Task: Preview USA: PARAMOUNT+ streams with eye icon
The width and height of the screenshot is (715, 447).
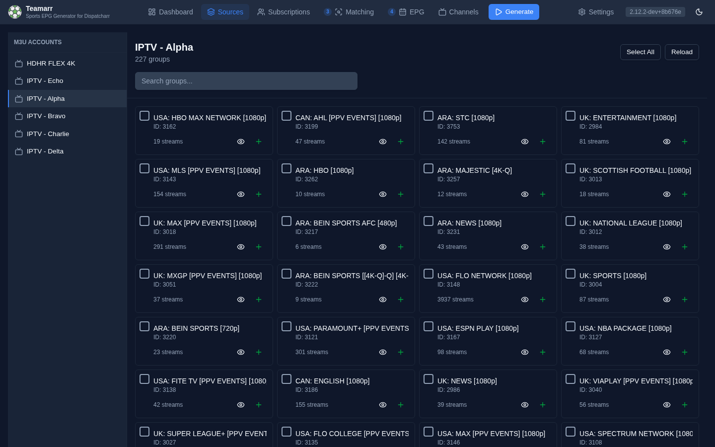Action: (383, 352)
